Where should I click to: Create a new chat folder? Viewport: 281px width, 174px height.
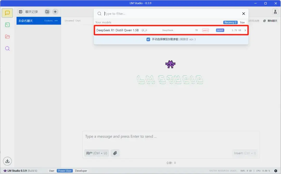pos(47,12)
